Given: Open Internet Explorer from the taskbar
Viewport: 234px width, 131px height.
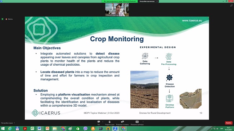Looking at the screenshot, I should [10, 128].
